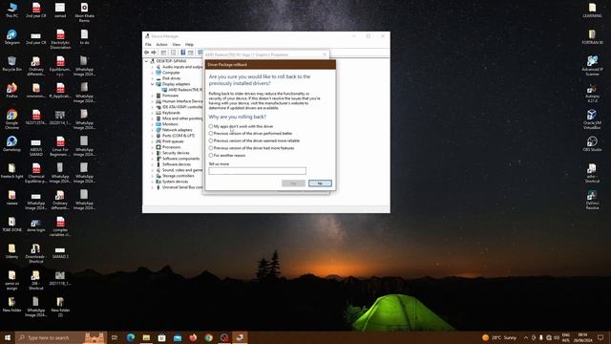Open Task View from the taskbar
The image size is (611, 344).
pos(115,337)
